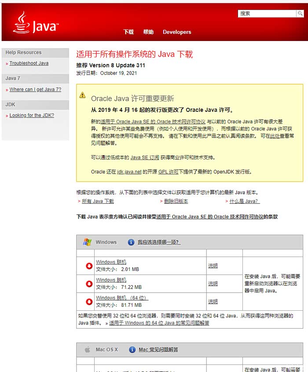Viewport: 308px width, 372px height.
Task: Click the 此处 FAQ link
Action: pos(275,136)
